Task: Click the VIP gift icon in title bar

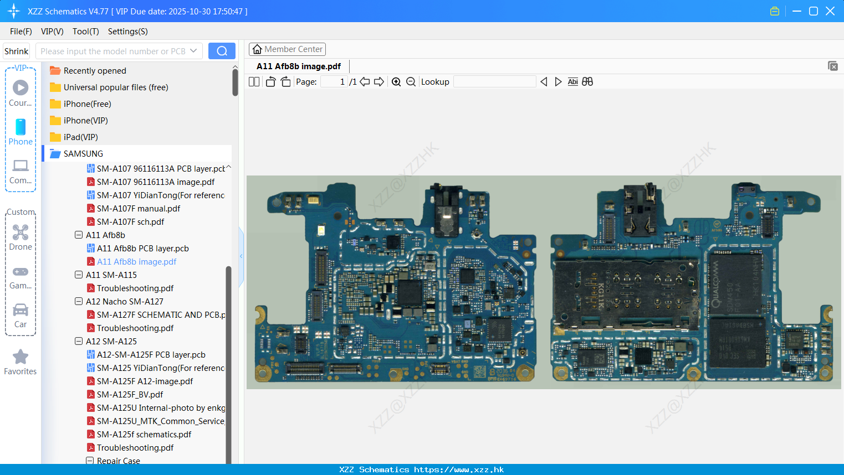Action: pos(775,11)
